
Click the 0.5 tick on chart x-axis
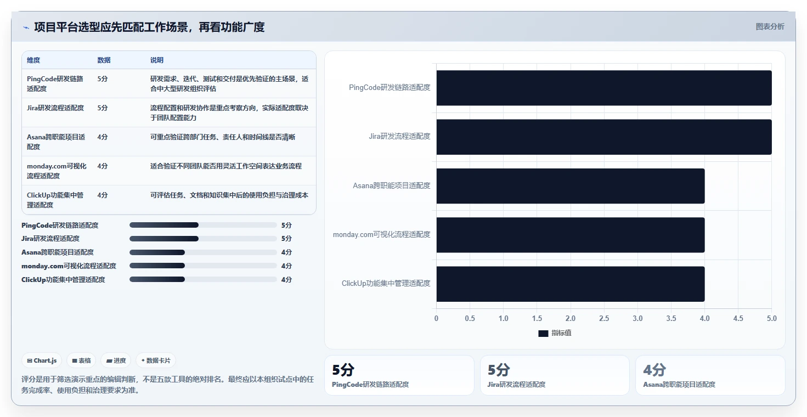click(470, 318)
